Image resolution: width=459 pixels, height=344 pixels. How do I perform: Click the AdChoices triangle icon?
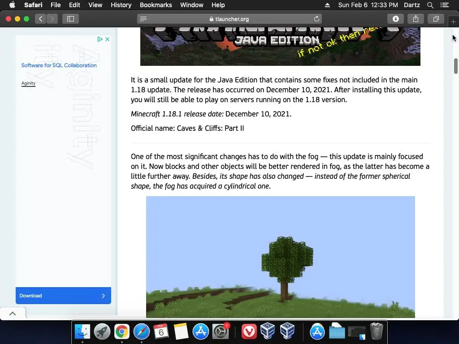point(100,39)
